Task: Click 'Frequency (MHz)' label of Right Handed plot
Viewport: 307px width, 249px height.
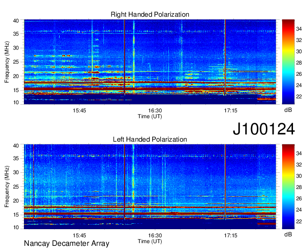Action: [x=7, y=62]
